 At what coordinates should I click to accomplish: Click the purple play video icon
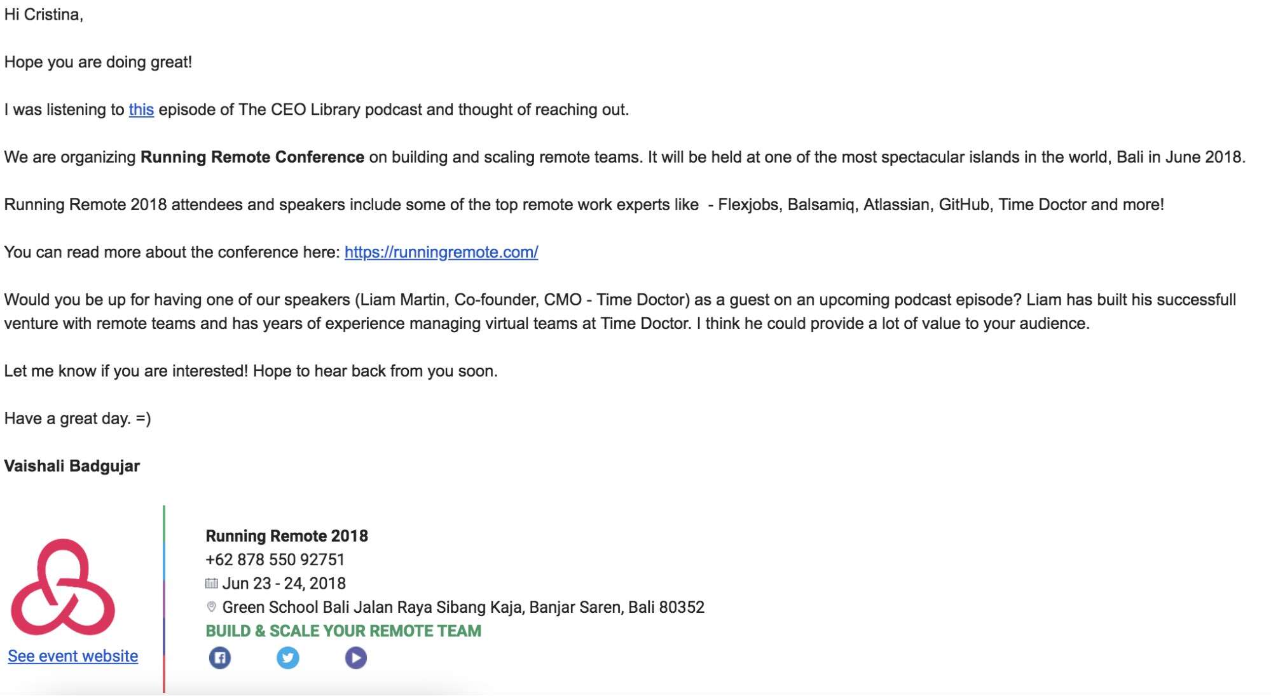[356, 658]
